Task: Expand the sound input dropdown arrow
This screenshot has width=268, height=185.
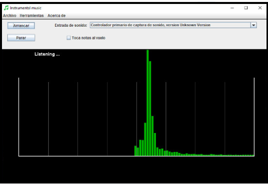Action: point(254,25)
